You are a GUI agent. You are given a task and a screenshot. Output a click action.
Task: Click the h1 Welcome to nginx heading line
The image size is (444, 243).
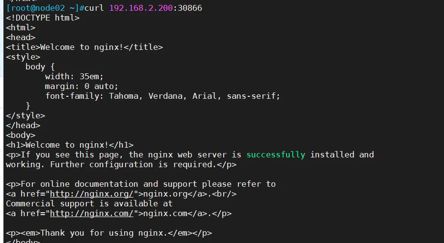[x=70, y=145]
